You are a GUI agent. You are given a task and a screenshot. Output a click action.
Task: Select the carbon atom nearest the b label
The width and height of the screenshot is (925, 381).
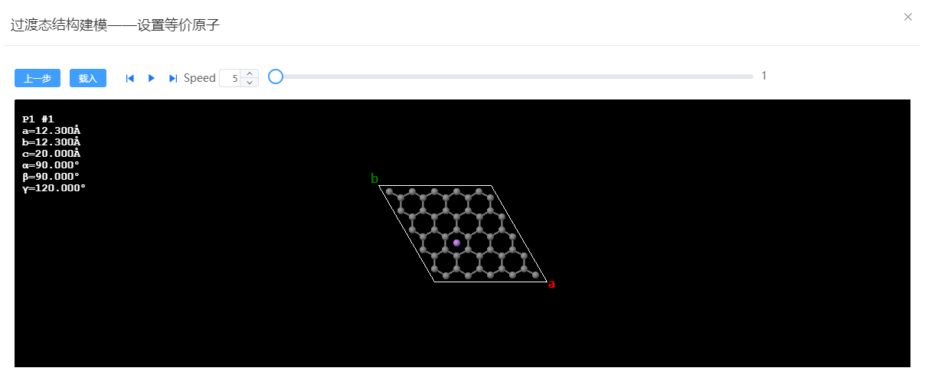[389, 191]
